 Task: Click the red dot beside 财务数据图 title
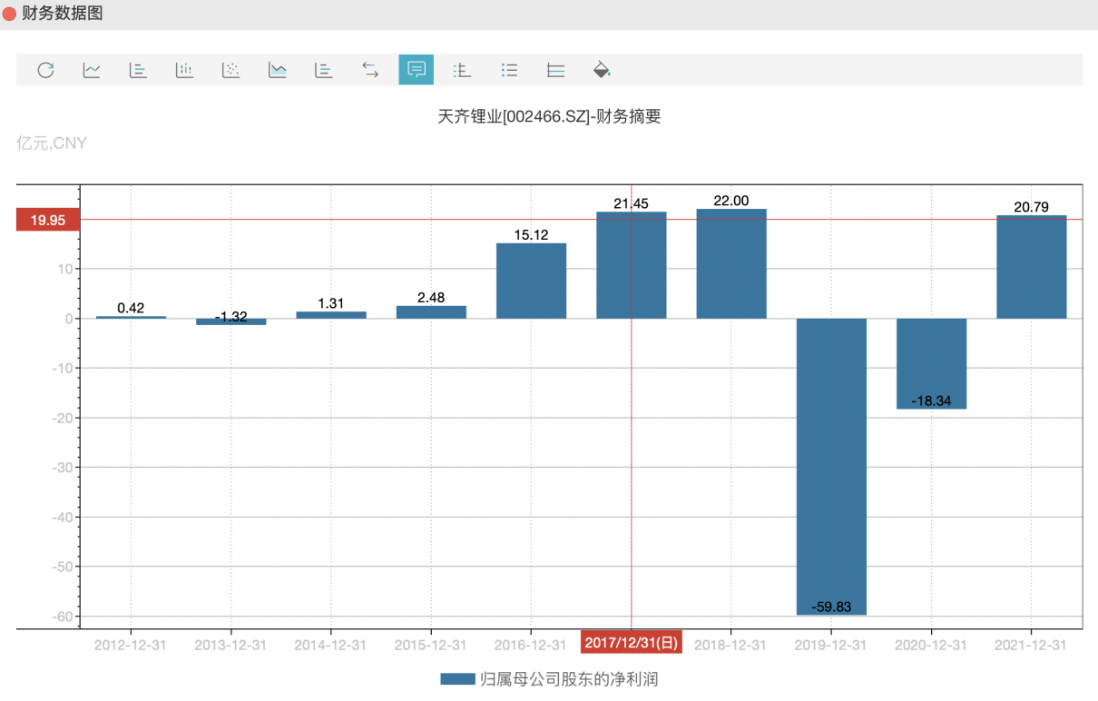(x=10, y=15)
